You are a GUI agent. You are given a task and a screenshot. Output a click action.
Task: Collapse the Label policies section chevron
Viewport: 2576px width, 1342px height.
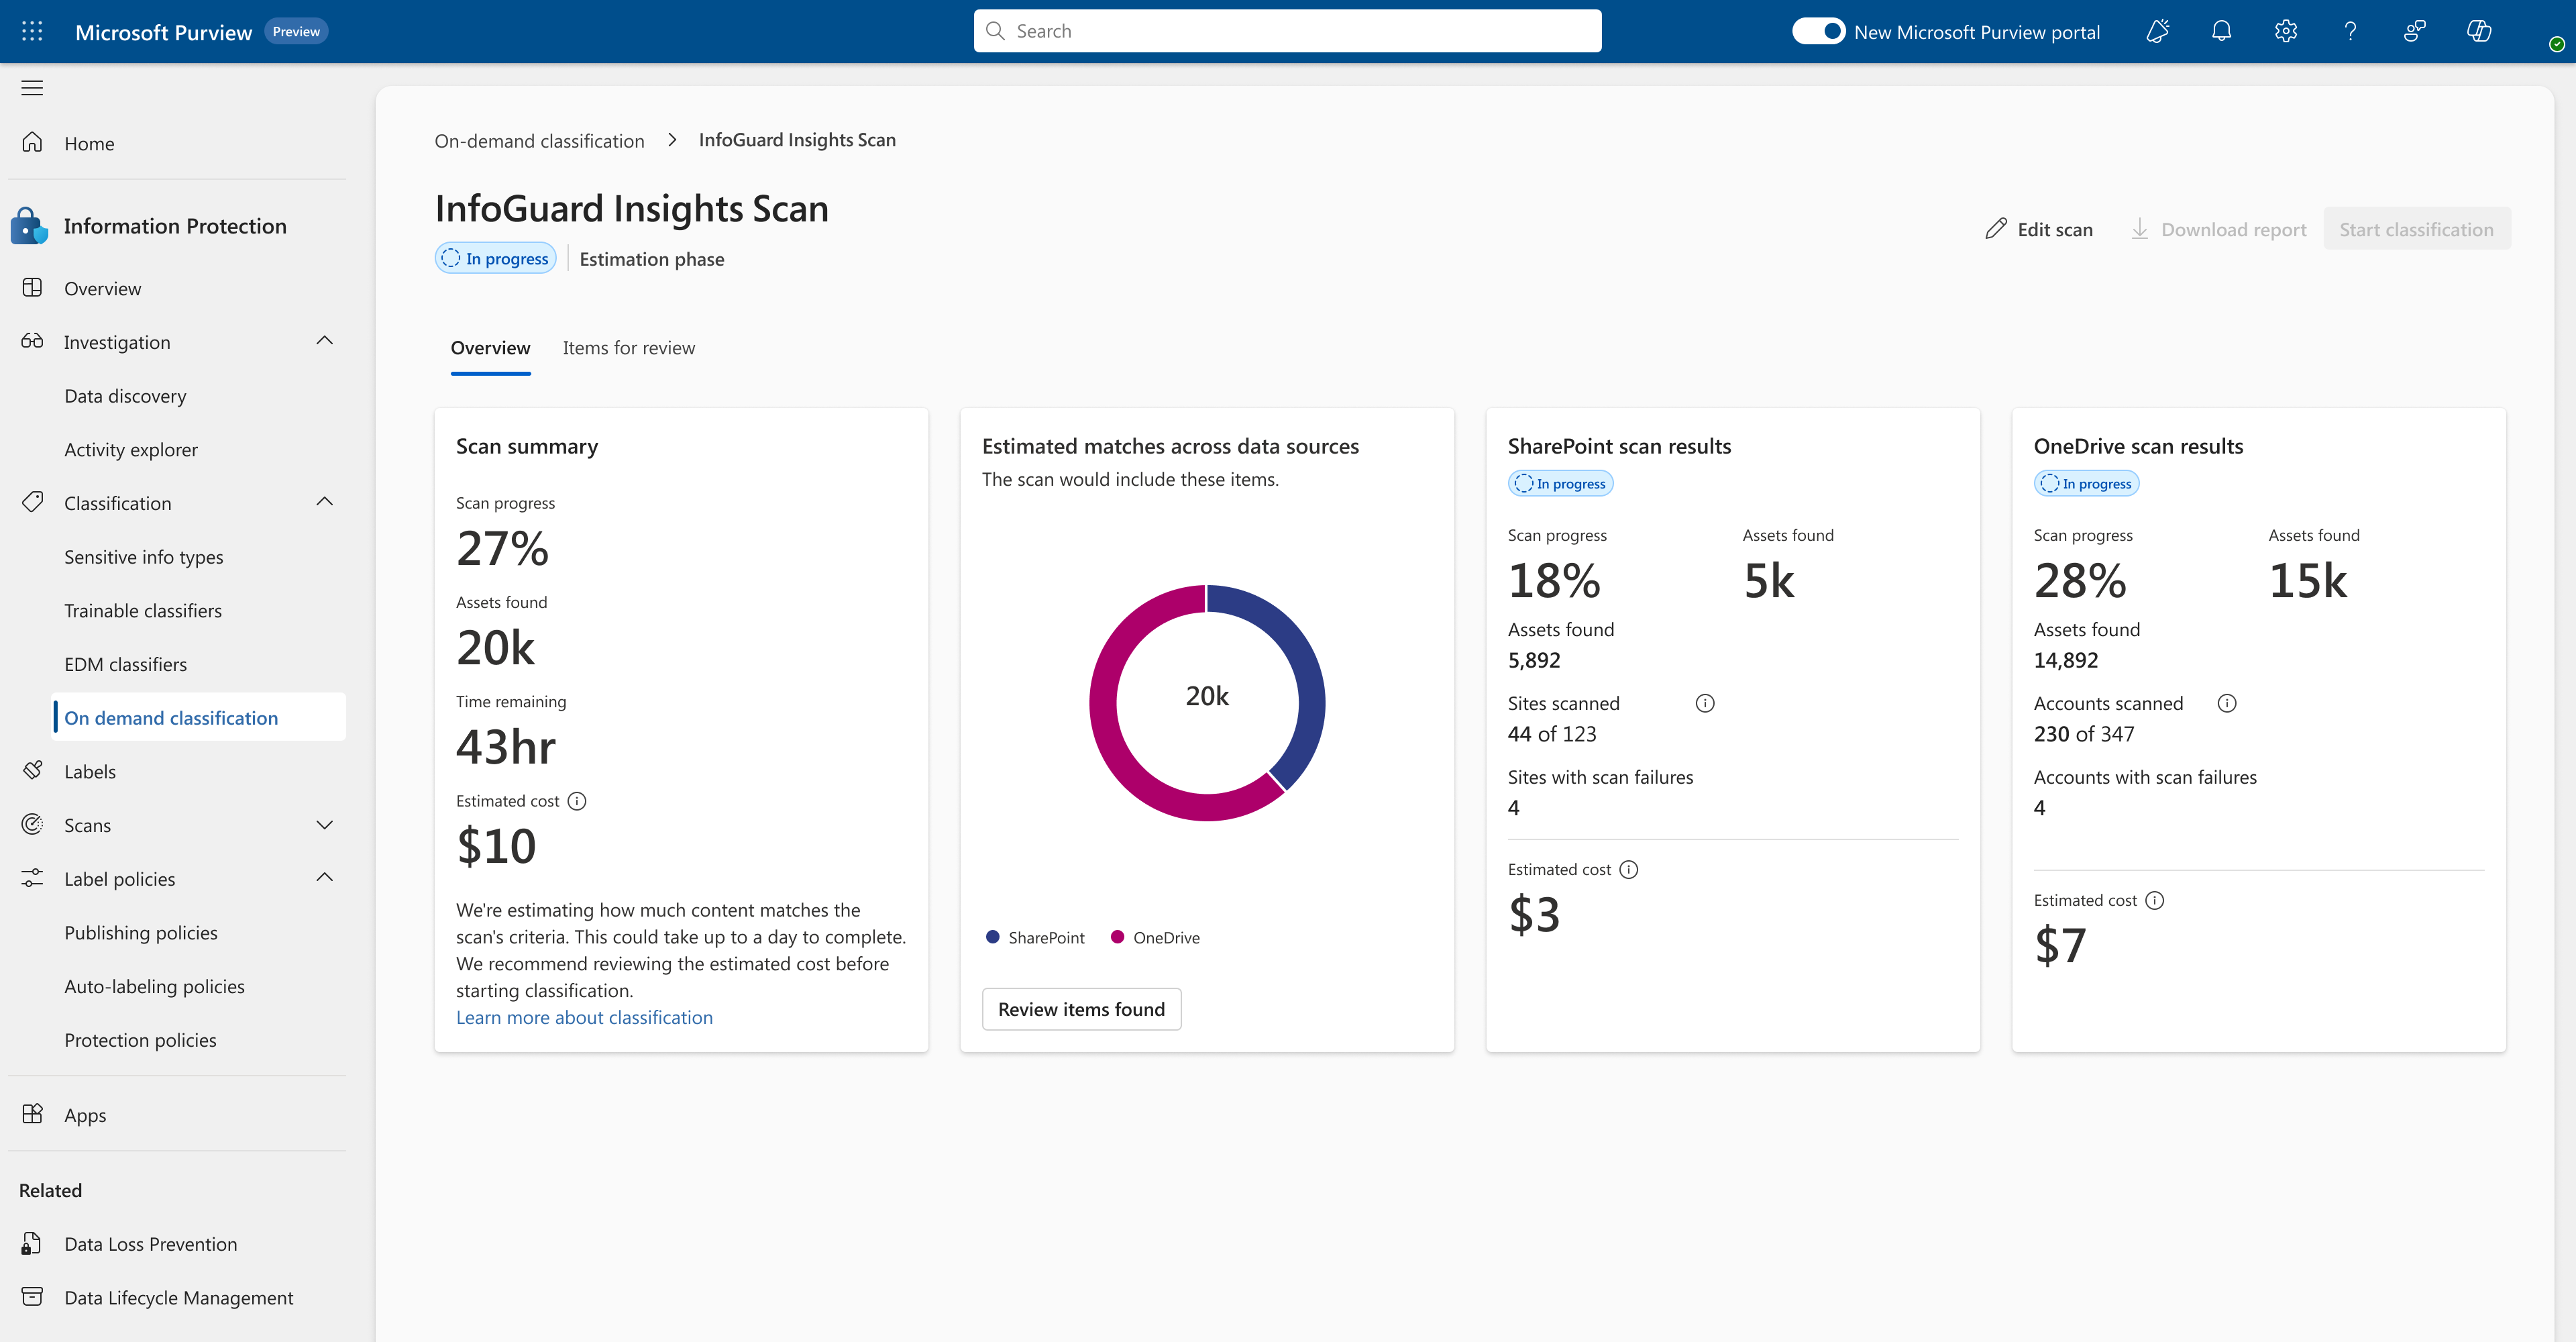click(x=324, y=878)
